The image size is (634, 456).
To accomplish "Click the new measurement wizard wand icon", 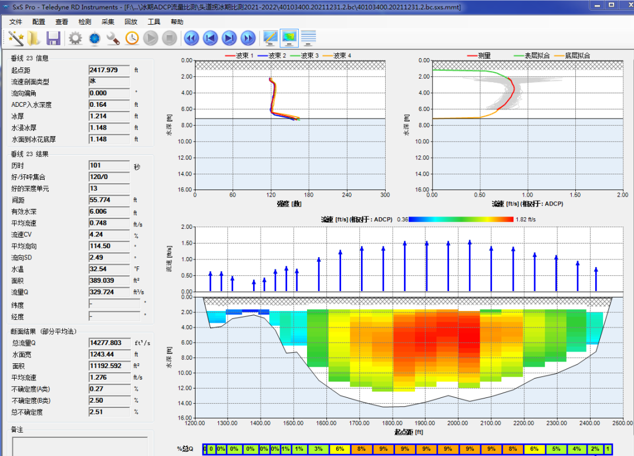I will [16, 38].
